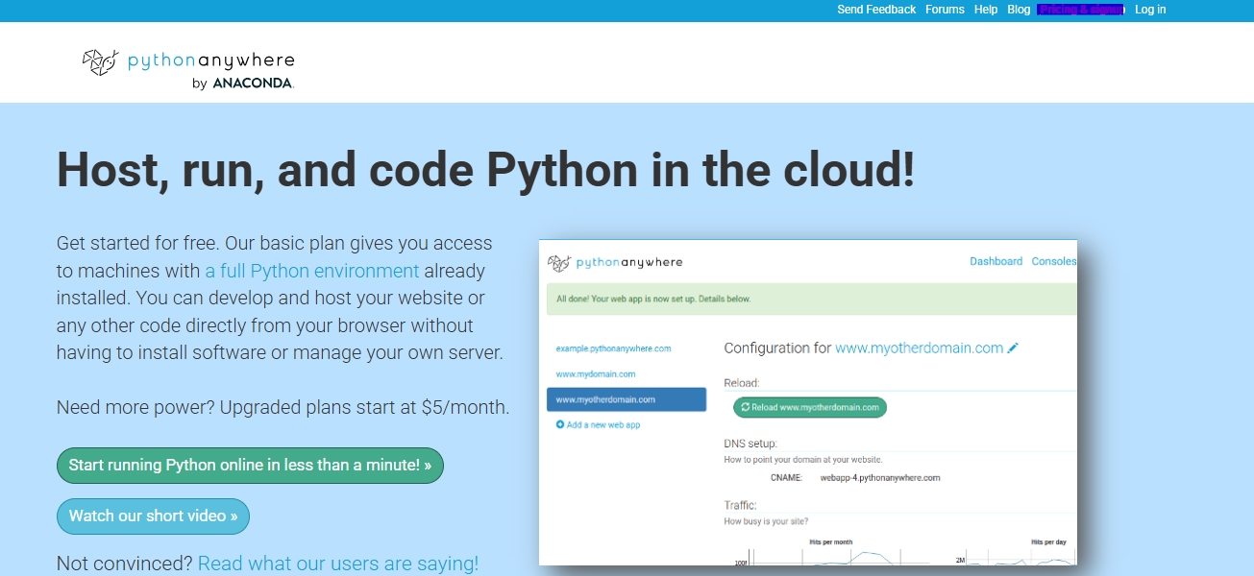This screenshot has width=1254, height=576.
Task: Follow 'a full Python environment' link
Action: pos(312,271)
